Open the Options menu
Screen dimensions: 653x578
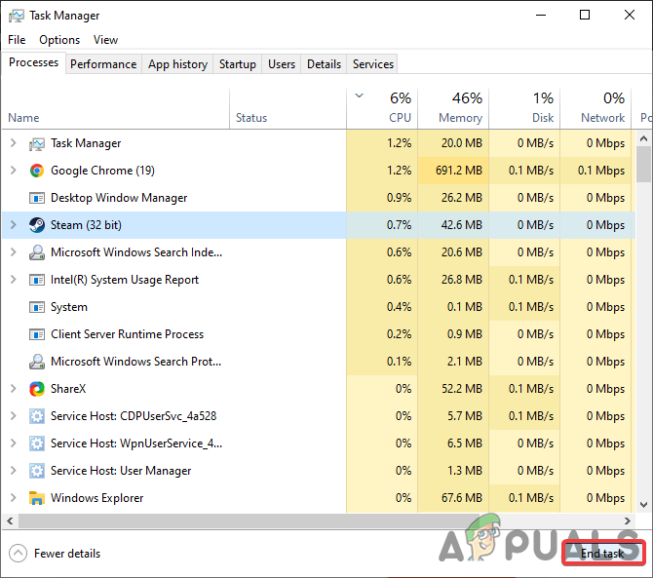pos(59,40)
